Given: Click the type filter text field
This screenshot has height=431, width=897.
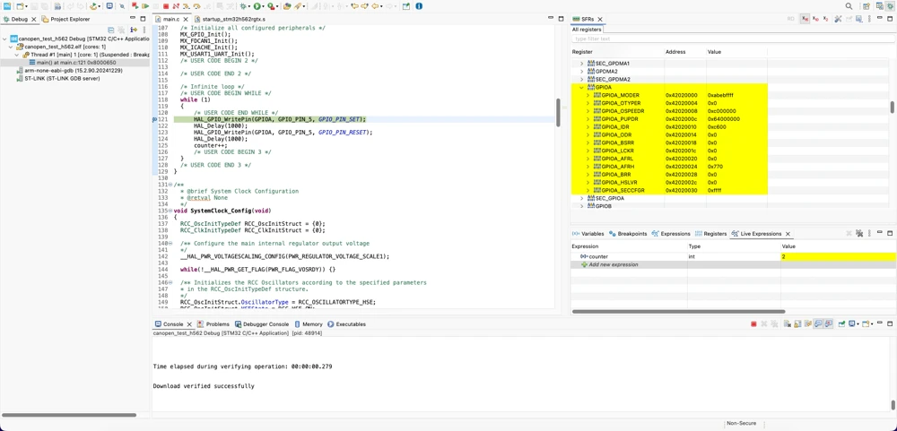Looking at the screenshot, I should (x=731, y=39).
